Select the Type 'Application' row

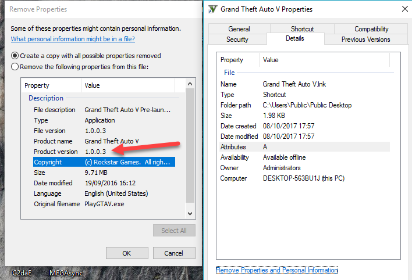pos(104,120)
